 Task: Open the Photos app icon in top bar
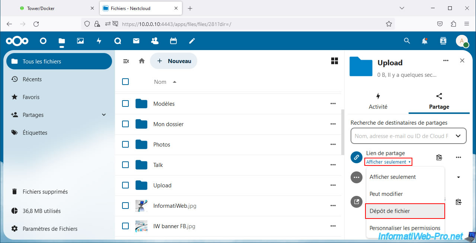(80, 41)
